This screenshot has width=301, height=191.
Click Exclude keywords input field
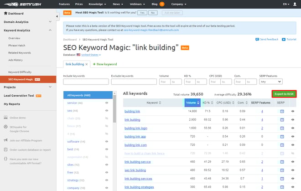134,82
